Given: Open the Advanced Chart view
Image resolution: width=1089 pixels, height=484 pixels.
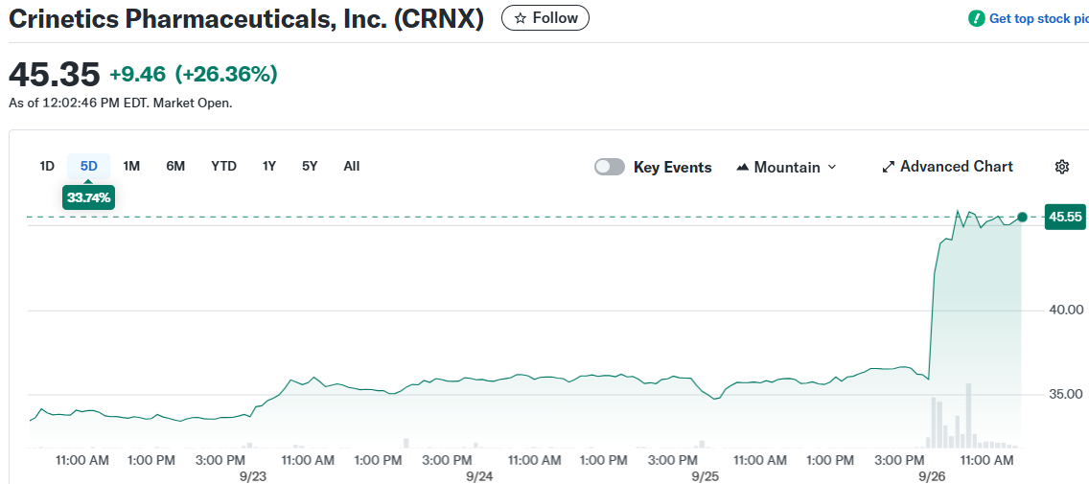Looking at the screenshot, I should click(947, 167).
